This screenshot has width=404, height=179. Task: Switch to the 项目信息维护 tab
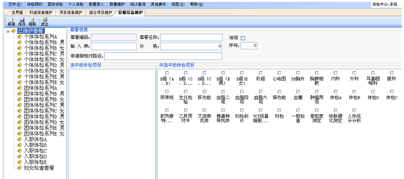[x=71, y=13]
